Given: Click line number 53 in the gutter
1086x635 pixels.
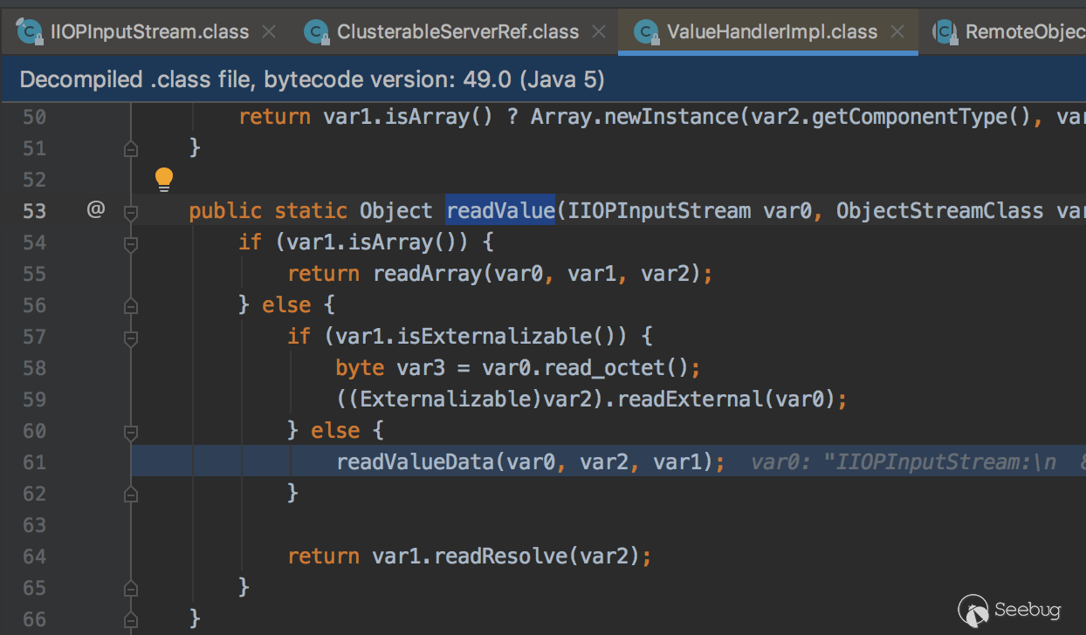Looking at the screenshot, I should (34, 211).
